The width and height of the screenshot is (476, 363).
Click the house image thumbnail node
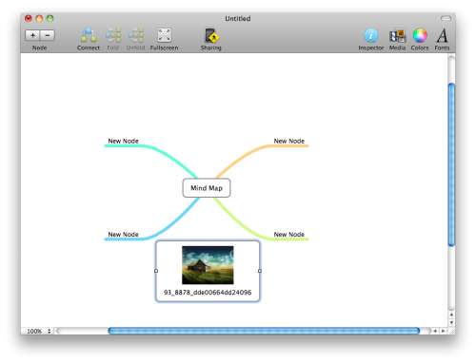tap(208, 265)
